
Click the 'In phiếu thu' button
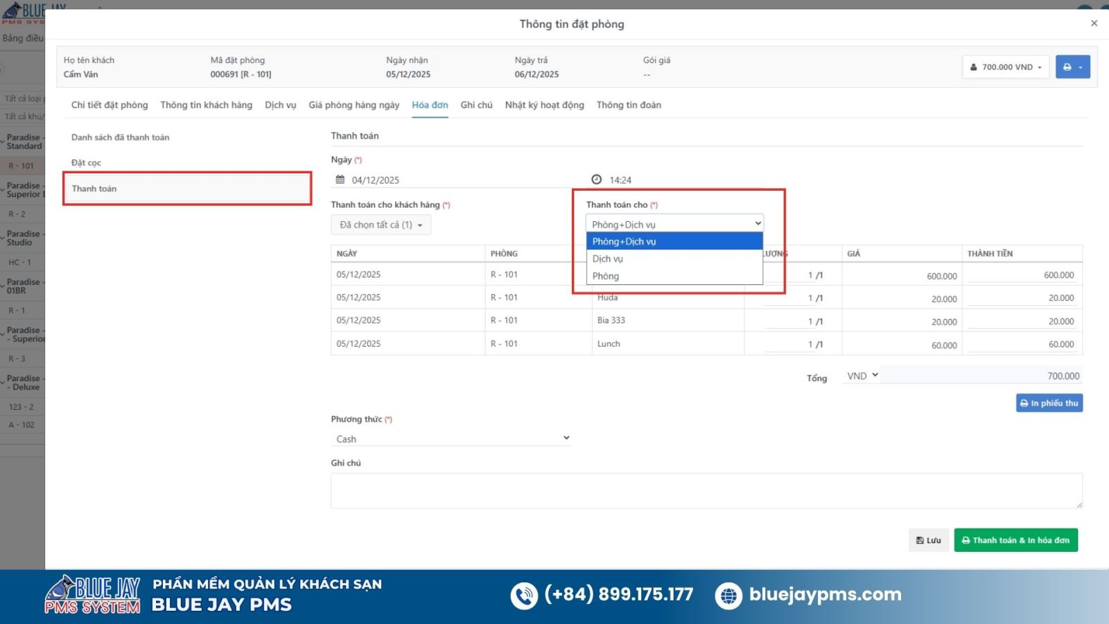coord(1049,403)
